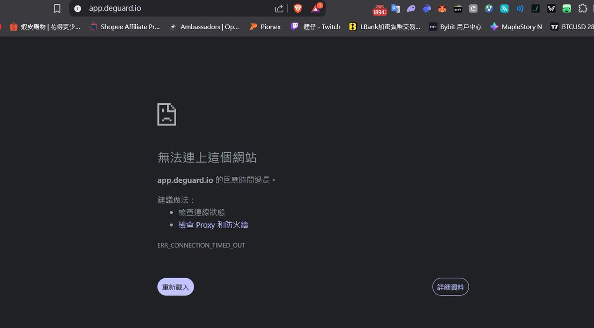The image size is (594, 328).
Task: View site information icon in address bar
Action: pyautogui.click(x=78, y=8)
